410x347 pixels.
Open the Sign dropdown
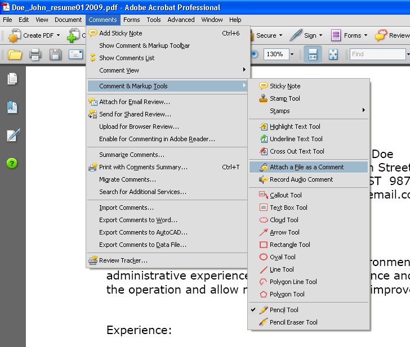coord(306,35)
